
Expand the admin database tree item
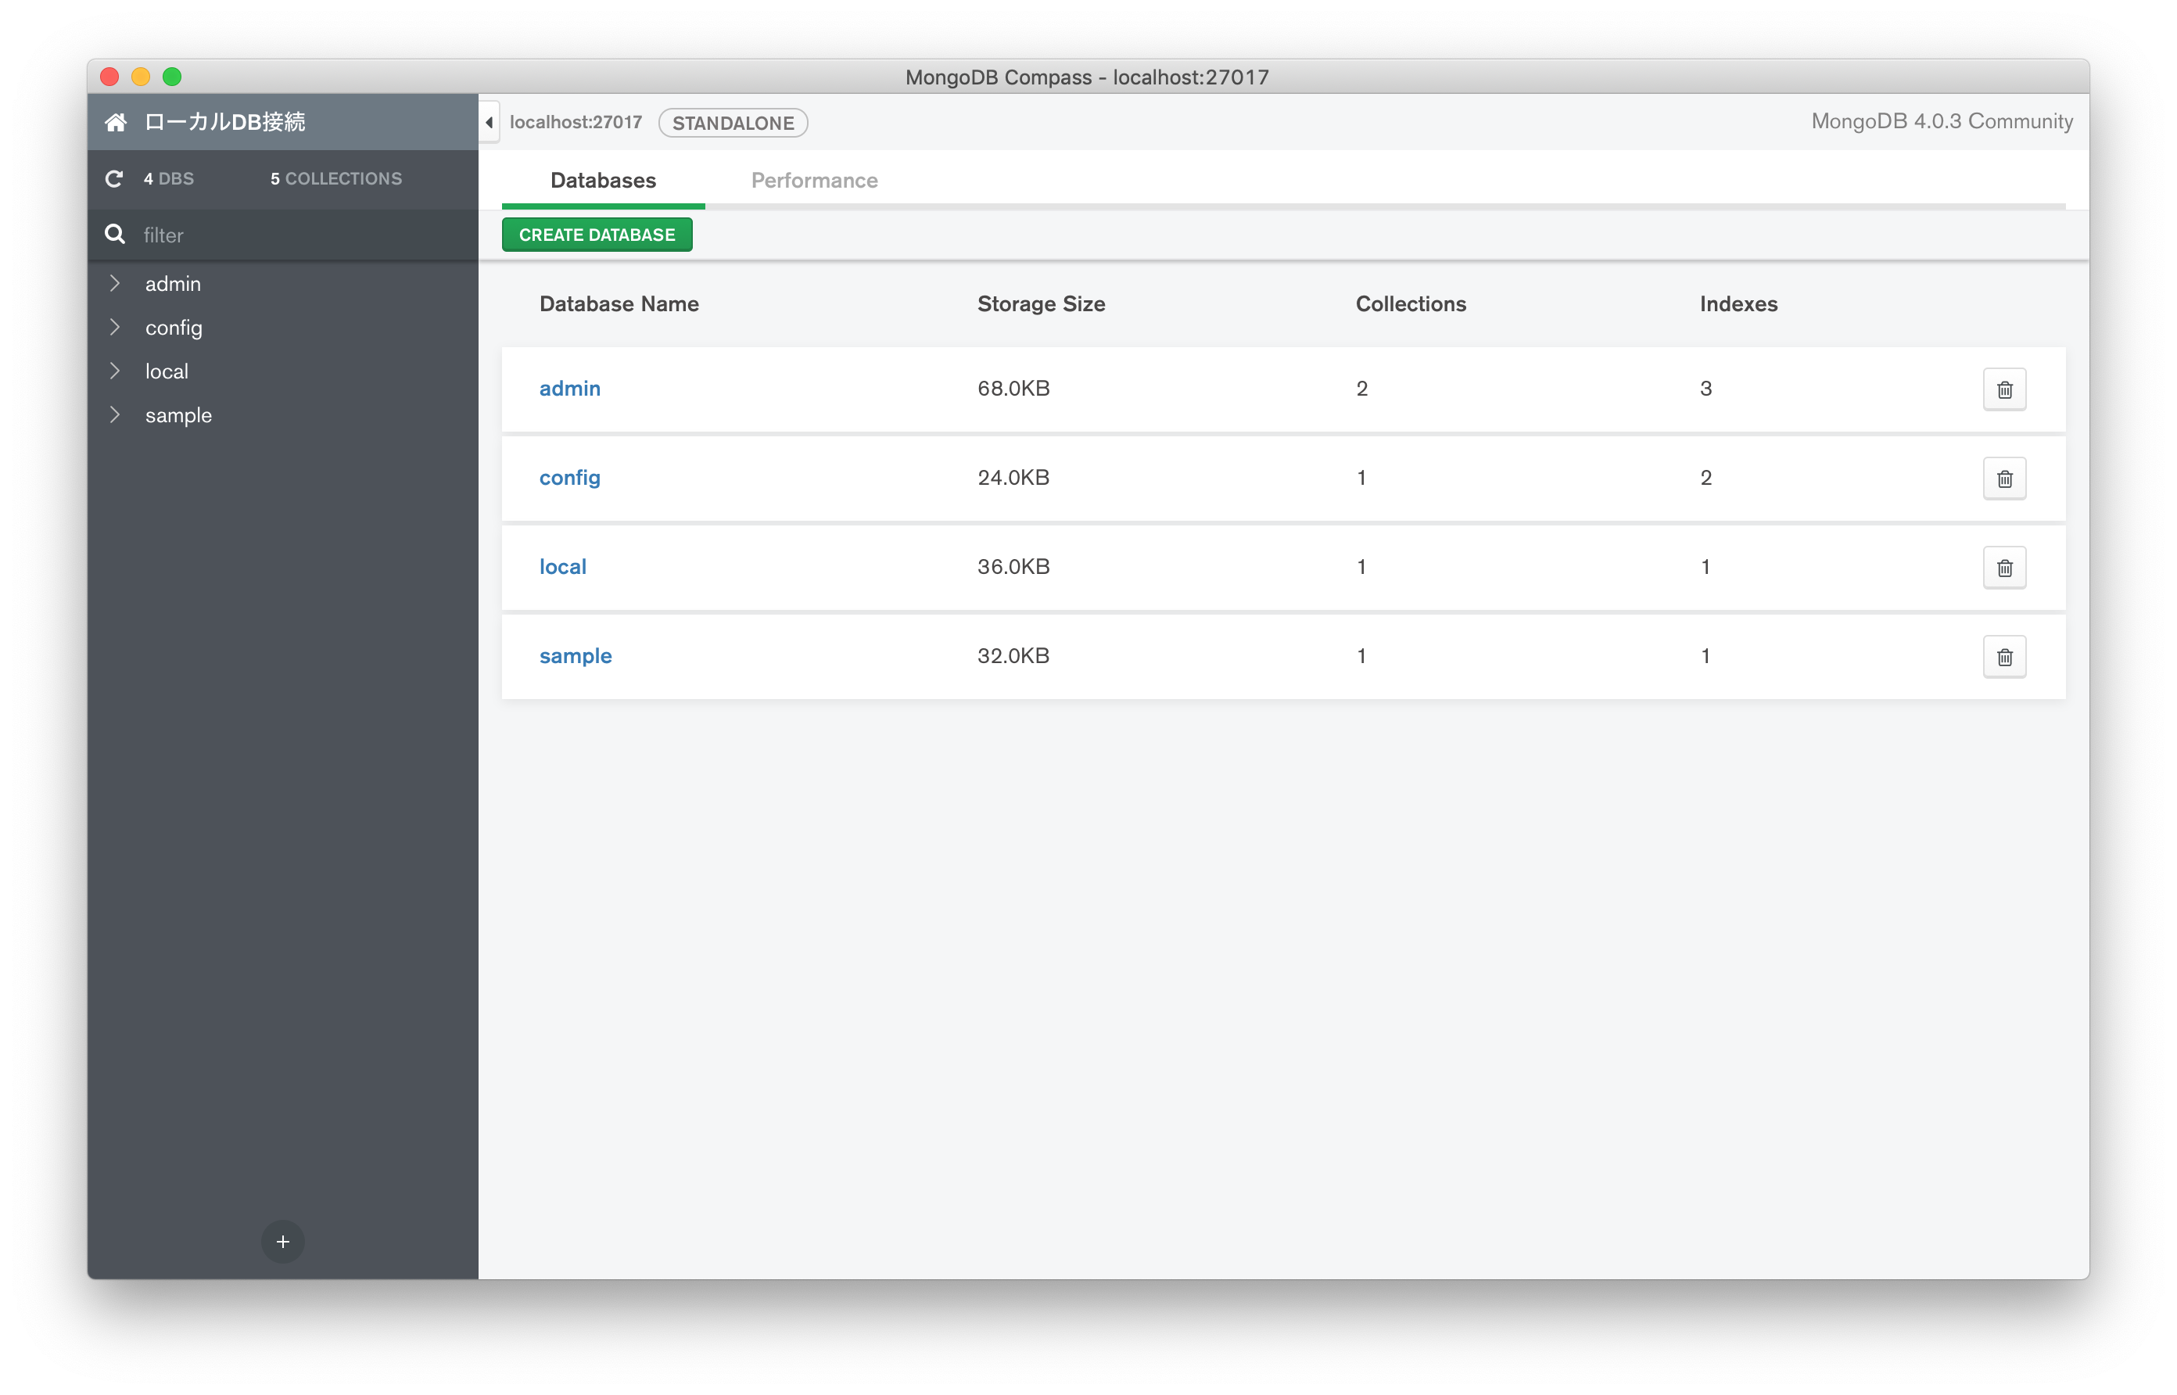click(x=115, y=282)
